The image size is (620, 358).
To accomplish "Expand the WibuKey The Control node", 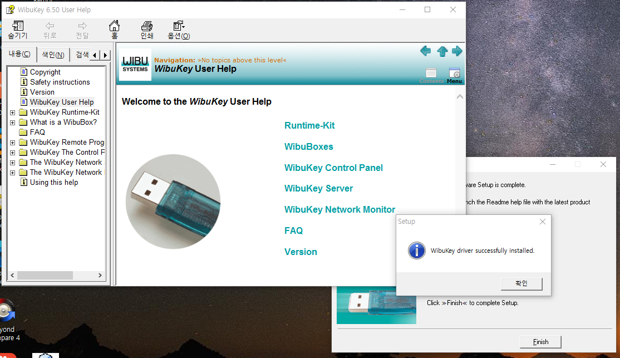I will pos(13,153).
